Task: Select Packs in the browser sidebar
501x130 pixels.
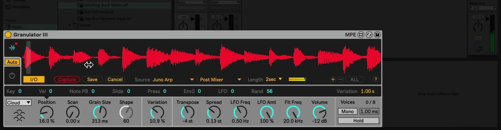Action: [x=17, y=27]
